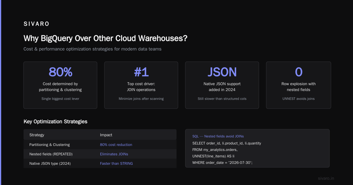This screenshot has height=185, width=353.
Task: Click 'Row explosion with nested fields' text
Action: click(299, 87)
